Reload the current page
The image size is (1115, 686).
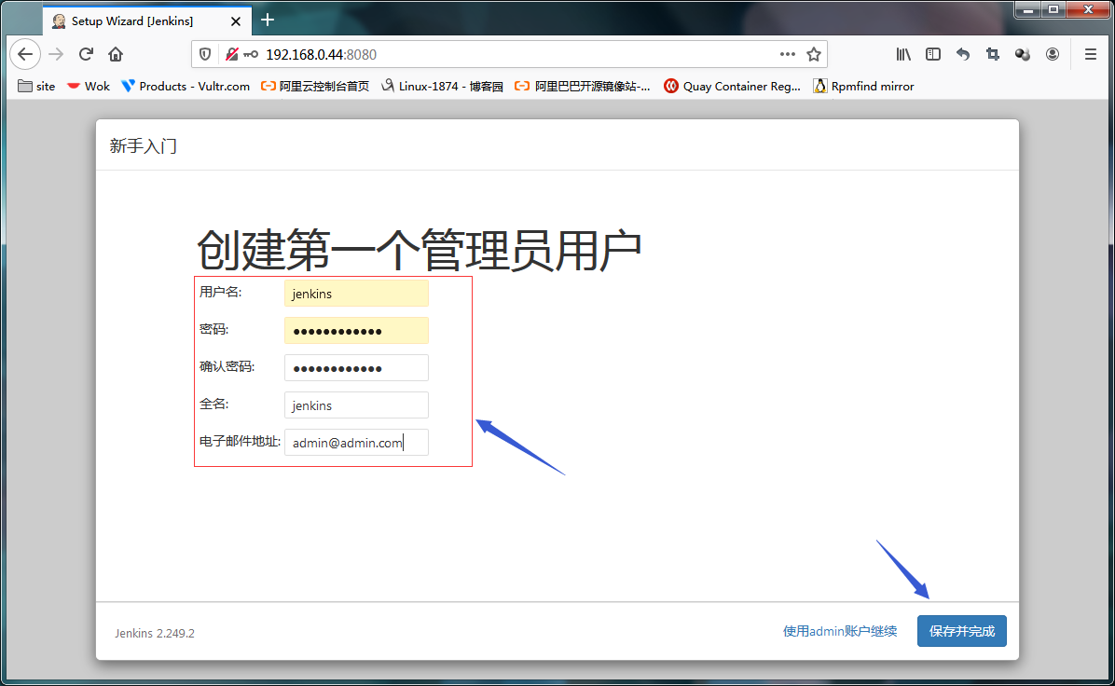point(86,54)
